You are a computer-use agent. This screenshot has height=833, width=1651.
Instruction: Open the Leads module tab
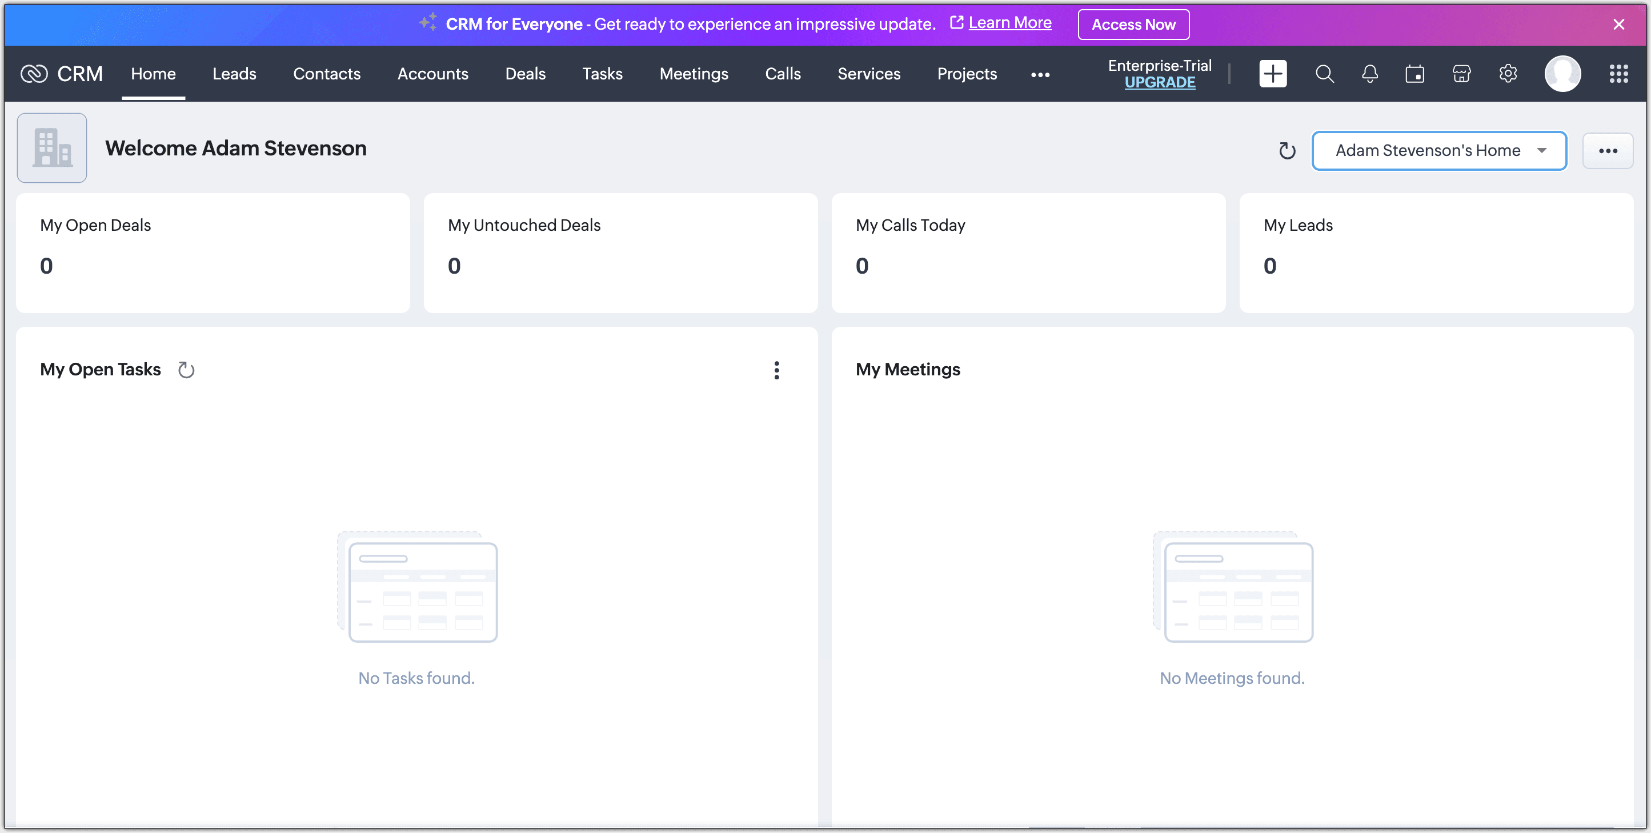pyautogui.click(x=235, y=74)
